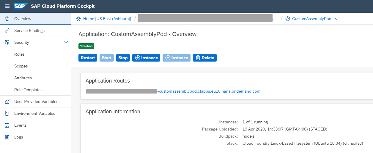The width and height of the screenshot is (373, 153).
Task: Click the User-Provided Variables icon
Action: (7, 102)
